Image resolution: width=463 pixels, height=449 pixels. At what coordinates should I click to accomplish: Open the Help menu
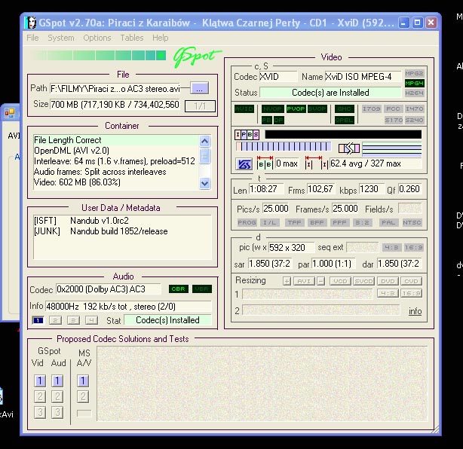click(161, 38)
